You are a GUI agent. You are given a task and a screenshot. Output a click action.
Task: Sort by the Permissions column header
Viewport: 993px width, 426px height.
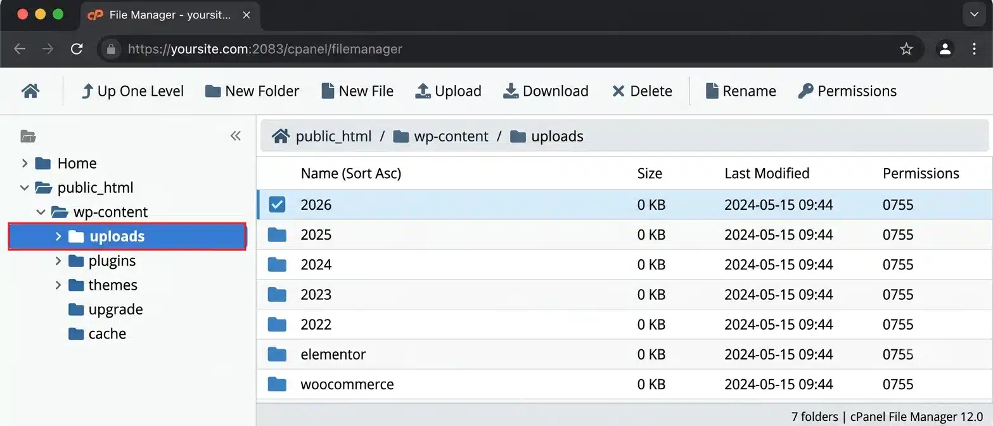[x=921, y=174]
